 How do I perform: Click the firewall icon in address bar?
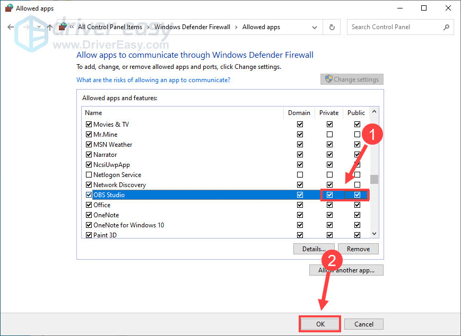[x=62, y=27]
